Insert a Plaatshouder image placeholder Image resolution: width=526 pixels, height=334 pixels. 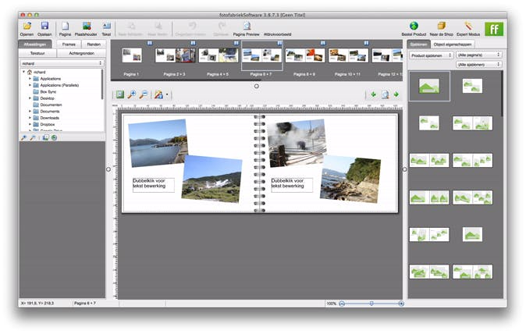[x=87, y=26]
